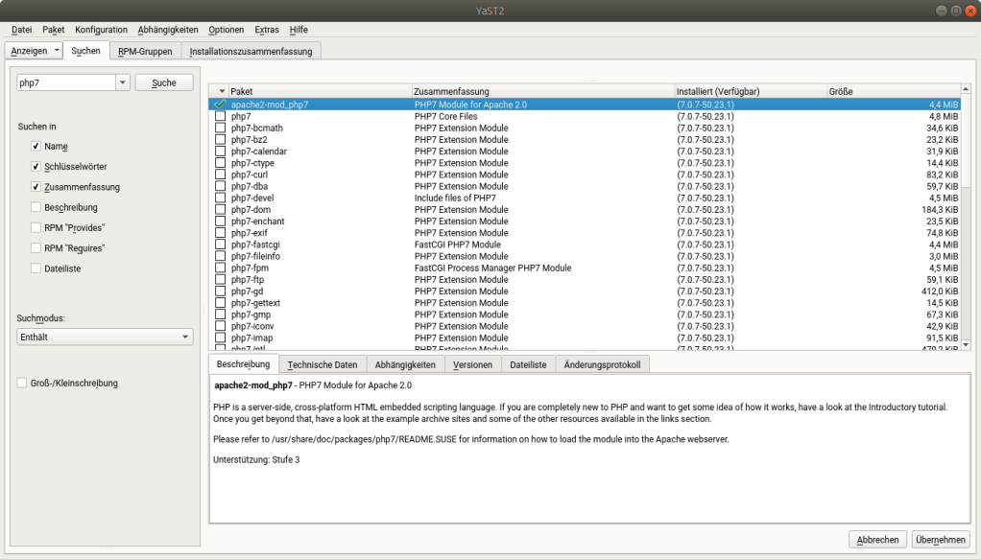The height and width of the screenshot is (559, 981).
Task: Tick the php7-exif package checkbox
Action: point(220,233)
